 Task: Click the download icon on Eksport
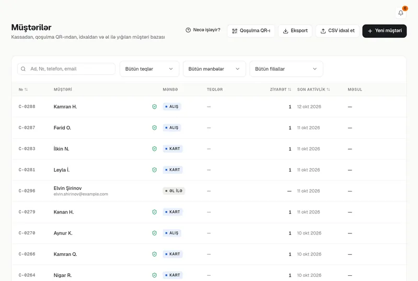pyautogui.click(x=285, y=31)
